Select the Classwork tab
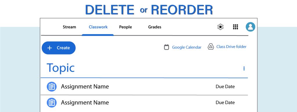The image size is (297, 112). 98,27
